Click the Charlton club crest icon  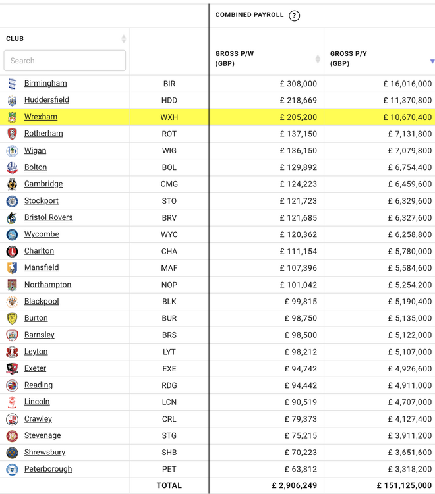12,252
